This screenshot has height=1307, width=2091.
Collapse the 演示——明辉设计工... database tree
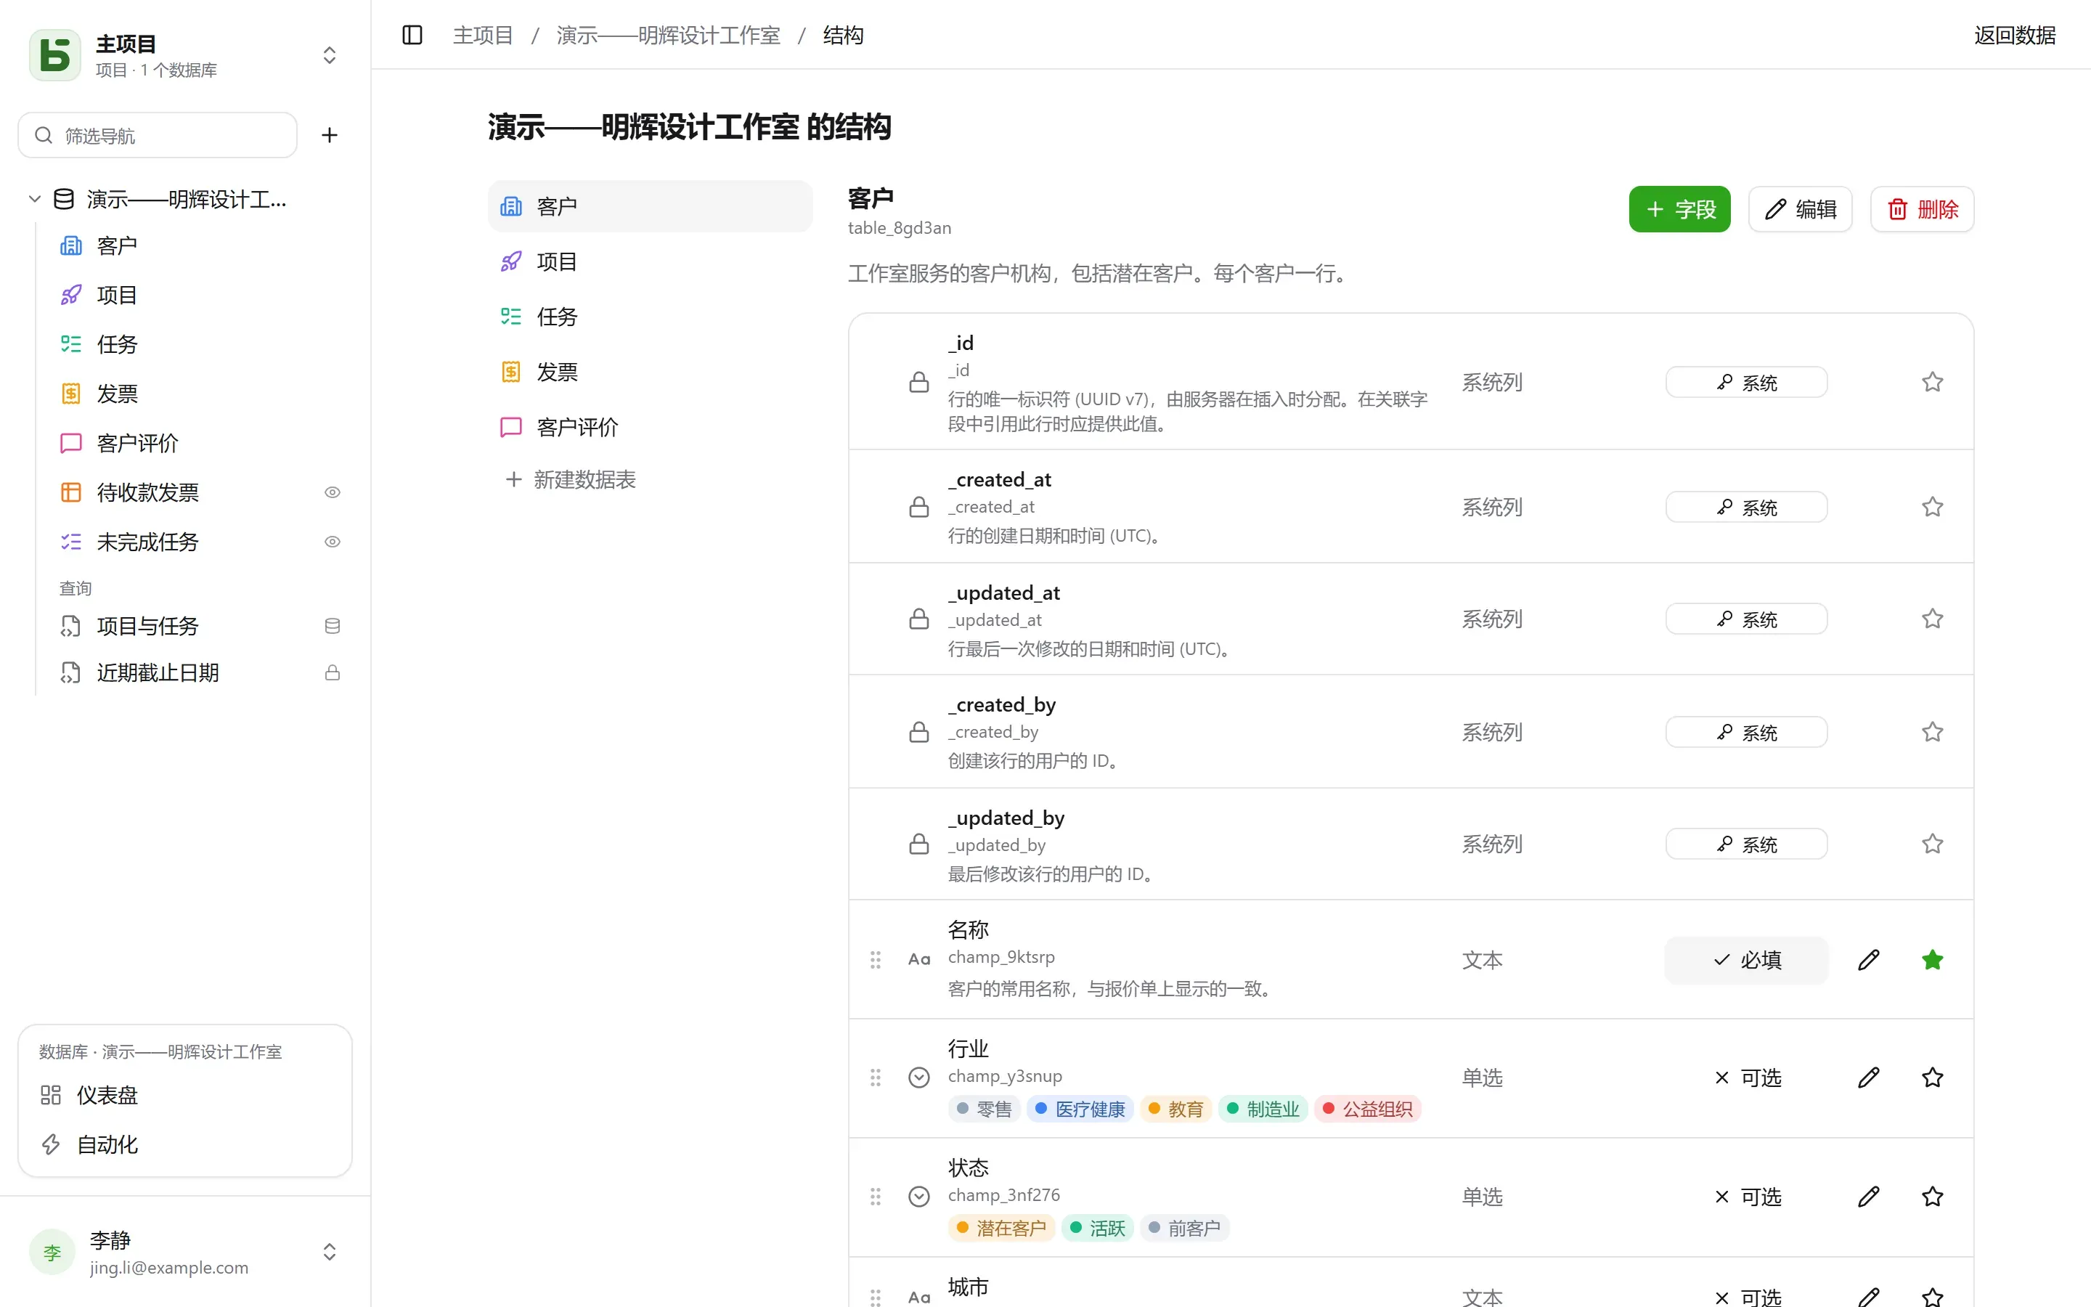35,199
